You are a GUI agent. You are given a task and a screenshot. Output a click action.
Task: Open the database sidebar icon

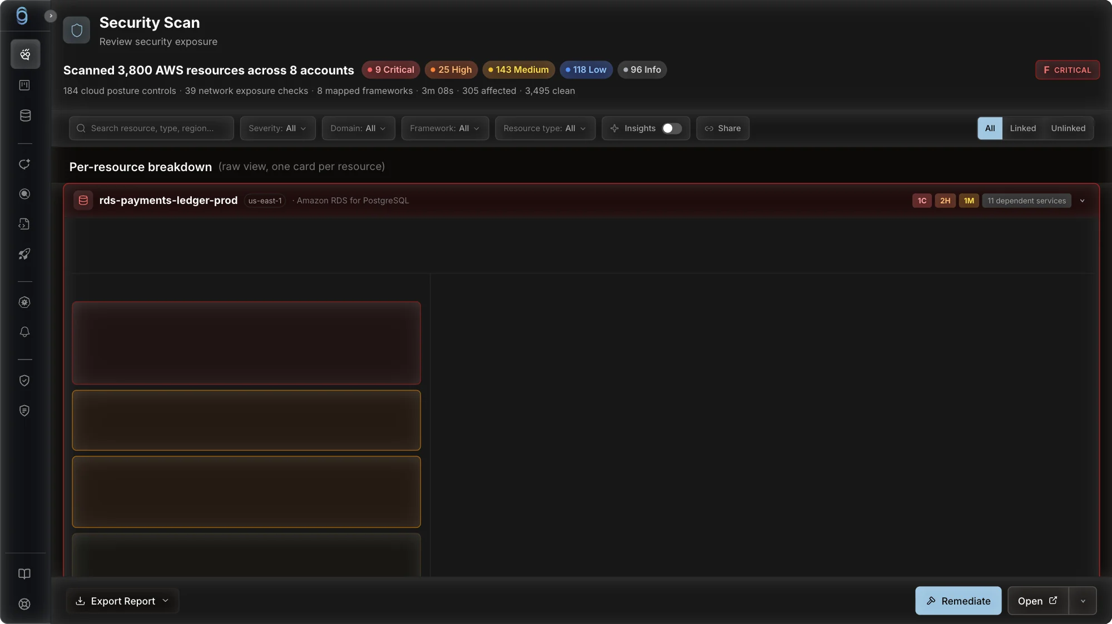(x=25, y=116)
